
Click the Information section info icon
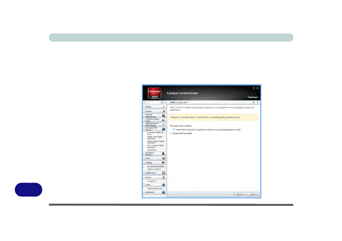[163, 192]
